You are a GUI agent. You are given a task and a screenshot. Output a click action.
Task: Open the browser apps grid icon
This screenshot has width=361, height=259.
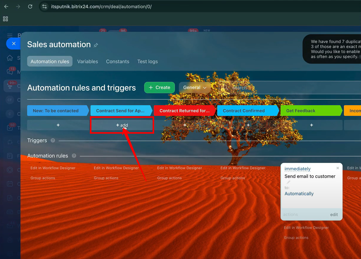pos(5,19)
